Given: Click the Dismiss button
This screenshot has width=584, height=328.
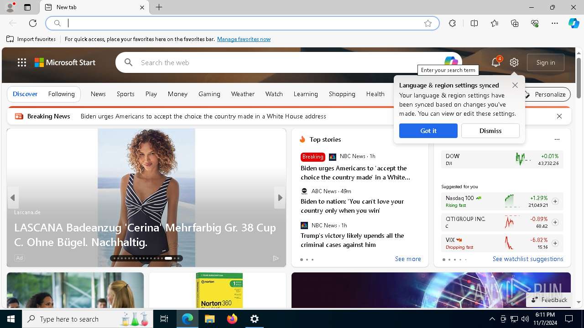Looking at the screenshot, I should point(490,131).
